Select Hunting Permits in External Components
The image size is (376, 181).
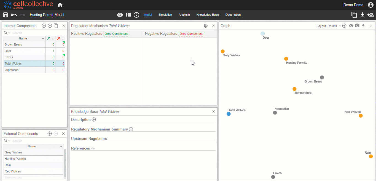click(x=33, y=159)
